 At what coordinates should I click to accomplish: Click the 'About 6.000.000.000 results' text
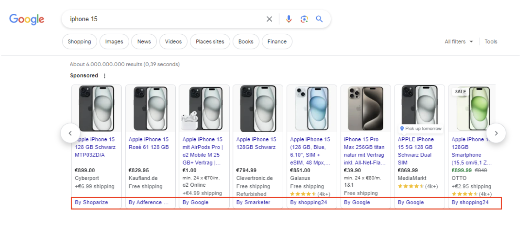point(124,65)
